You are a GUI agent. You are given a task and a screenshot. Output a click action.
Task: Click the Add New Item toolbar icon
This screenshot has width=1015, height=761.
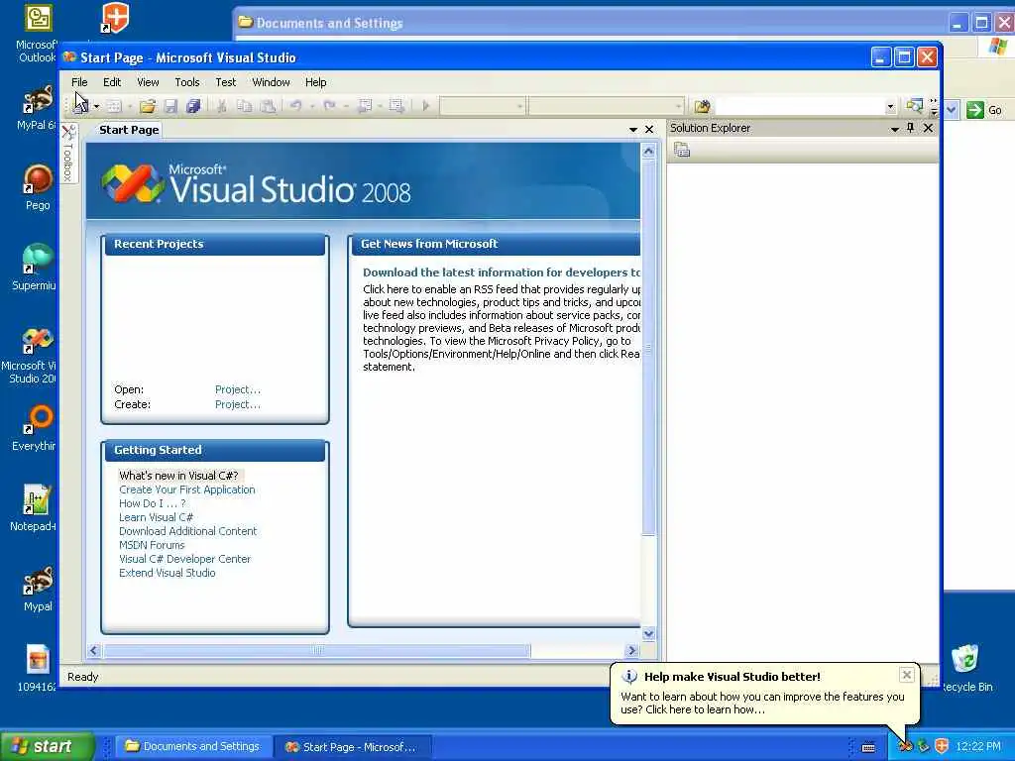pos(114,106)
